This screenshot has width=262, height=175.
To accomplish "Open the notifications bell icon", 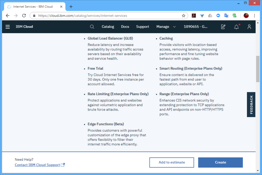I will click(236, 27).
